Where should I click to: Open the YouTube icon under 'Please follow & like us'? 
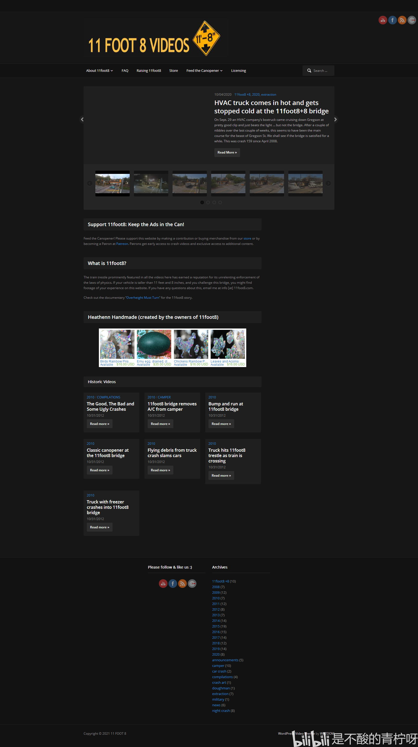coord(163,583)
